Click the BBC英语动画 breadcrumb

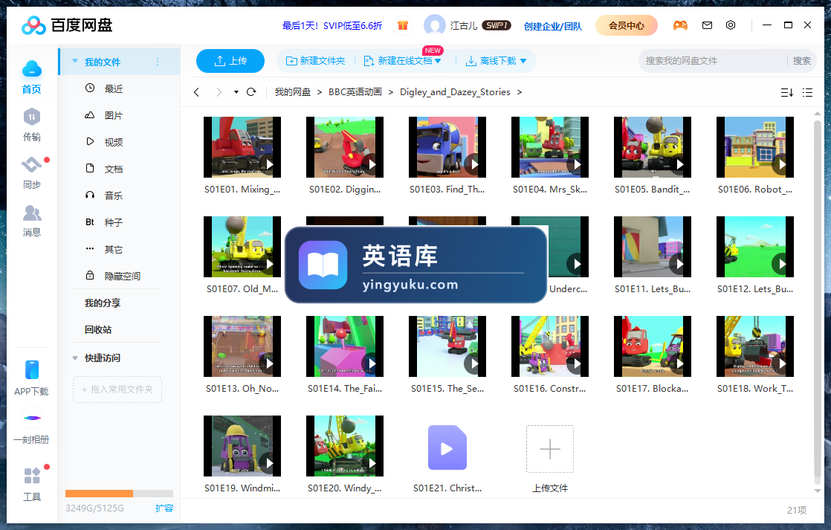(x=355, y=92)
